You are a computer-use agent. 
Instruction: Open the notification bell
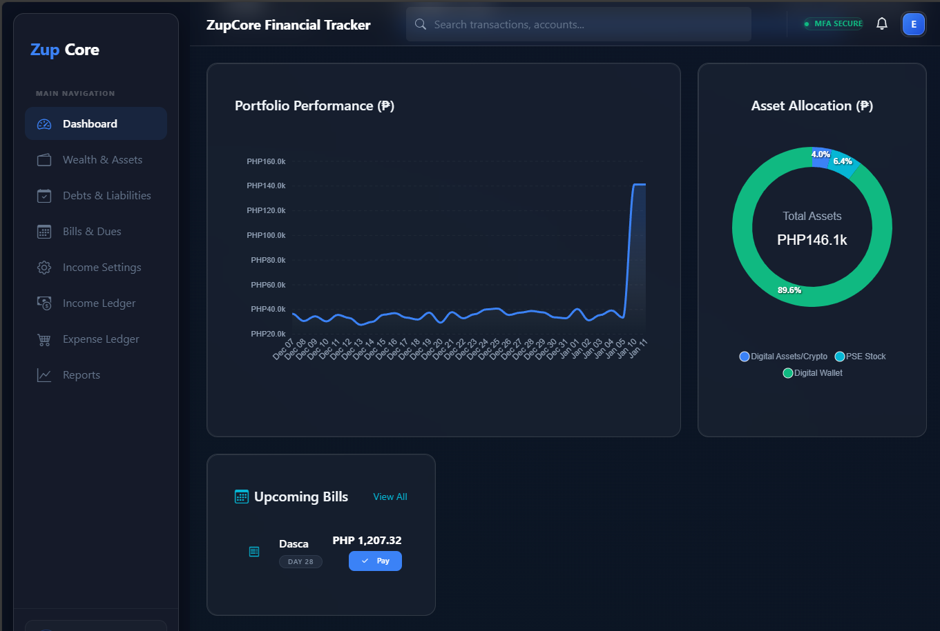(882, 23)
